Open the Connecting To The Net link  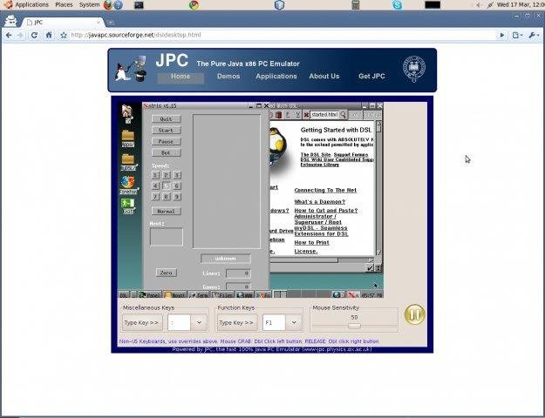tap(325, 190)
